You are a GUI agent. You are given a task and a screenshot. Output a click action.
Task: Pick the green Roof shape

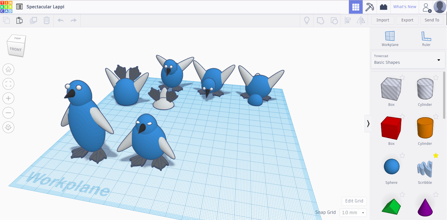391,206
